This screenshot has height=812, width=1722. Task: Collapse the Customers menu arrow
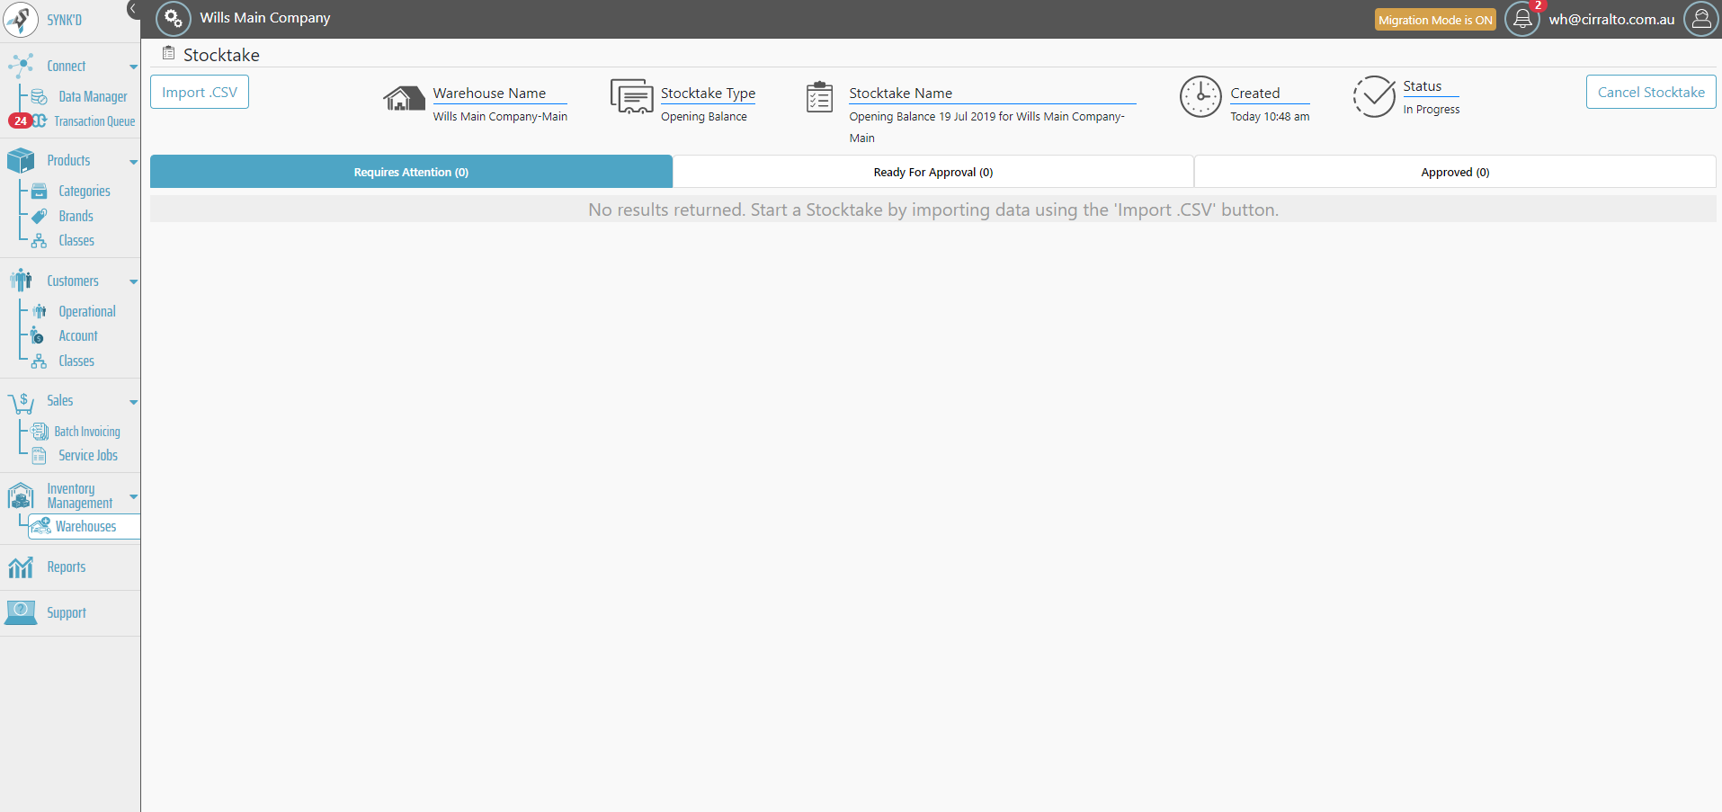click(134, 281)
